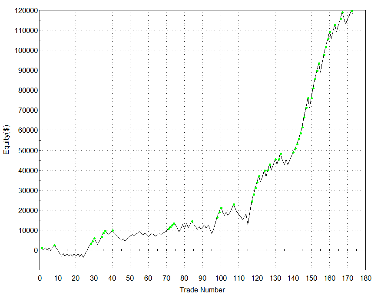Click the 60 label on the x-axis

click(148, 278)
